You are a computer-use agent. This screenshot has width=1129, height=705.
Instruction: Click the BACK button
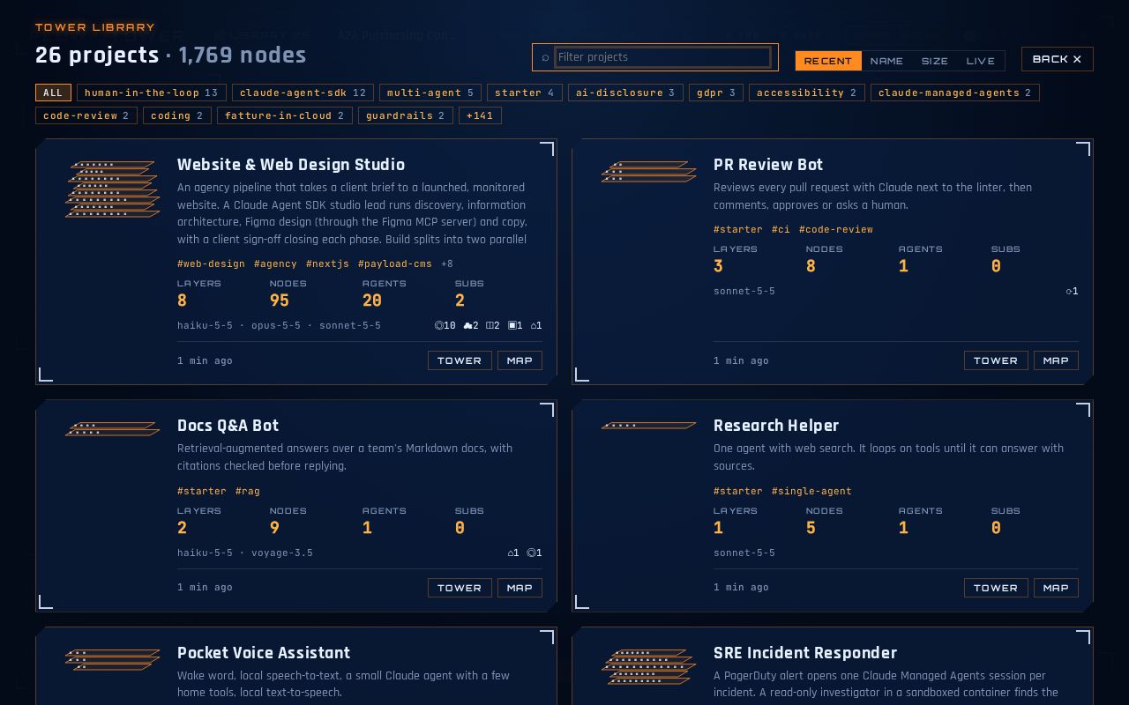1057,59
